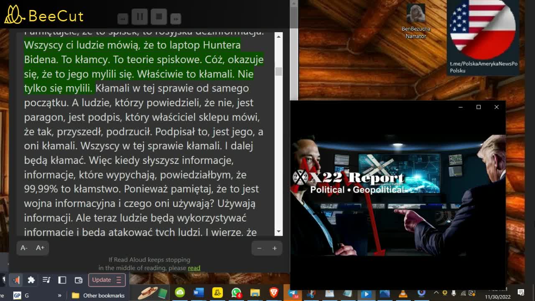535x301 pixels.
Task: Skip back to previous paragraph
Action: click(123, 19)
